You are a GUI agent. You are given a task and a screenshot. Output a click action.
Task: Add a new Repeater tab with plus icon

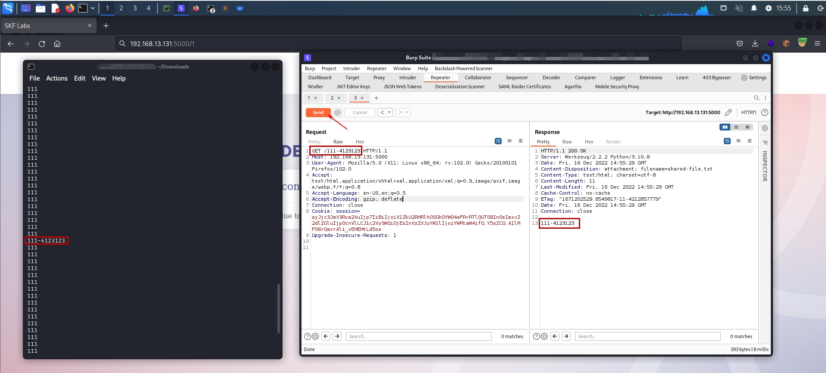point(376,98)
